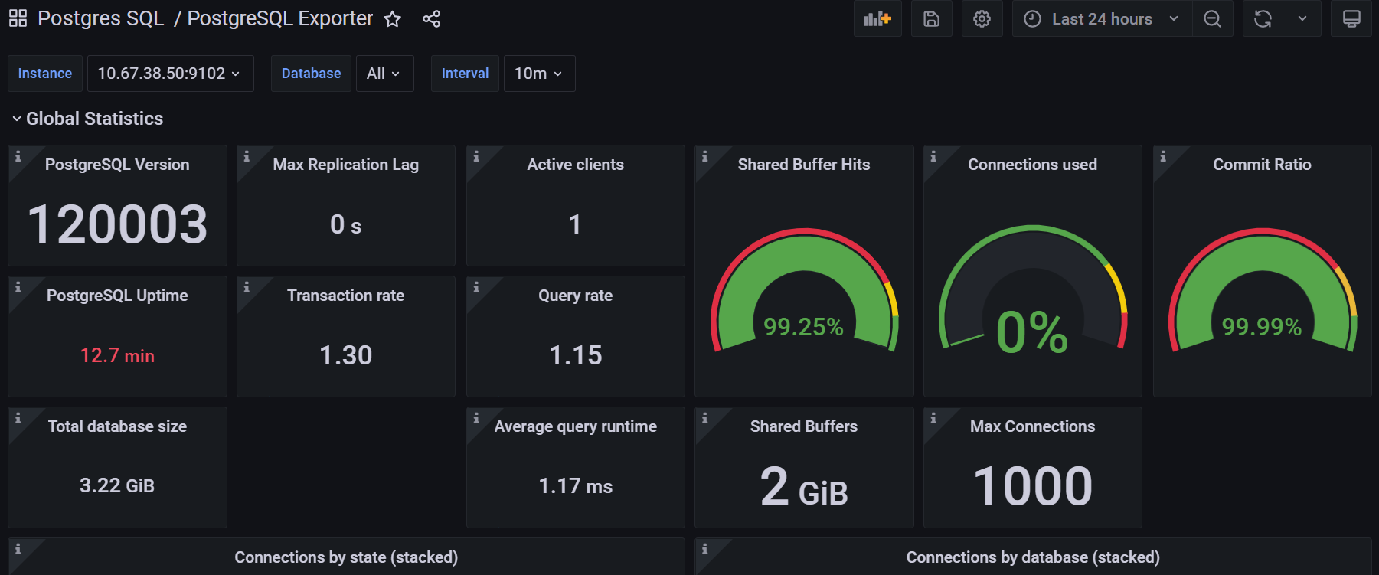Click the Add panel icon
The width and height of the screenshot is (1379, 575).
pyautogui.click(x=877, y=19)
